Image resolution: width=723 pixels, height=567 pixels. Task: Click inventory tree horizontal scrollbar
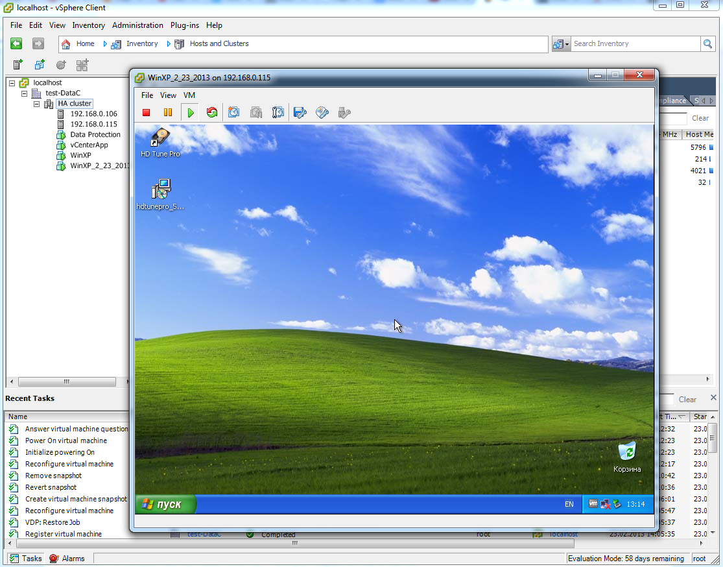67,381
